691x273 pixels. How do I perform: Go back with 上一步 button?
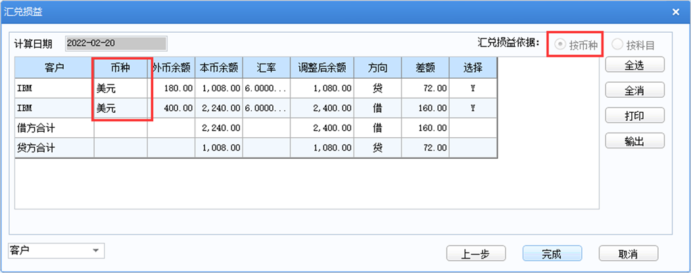coord(475,253)
